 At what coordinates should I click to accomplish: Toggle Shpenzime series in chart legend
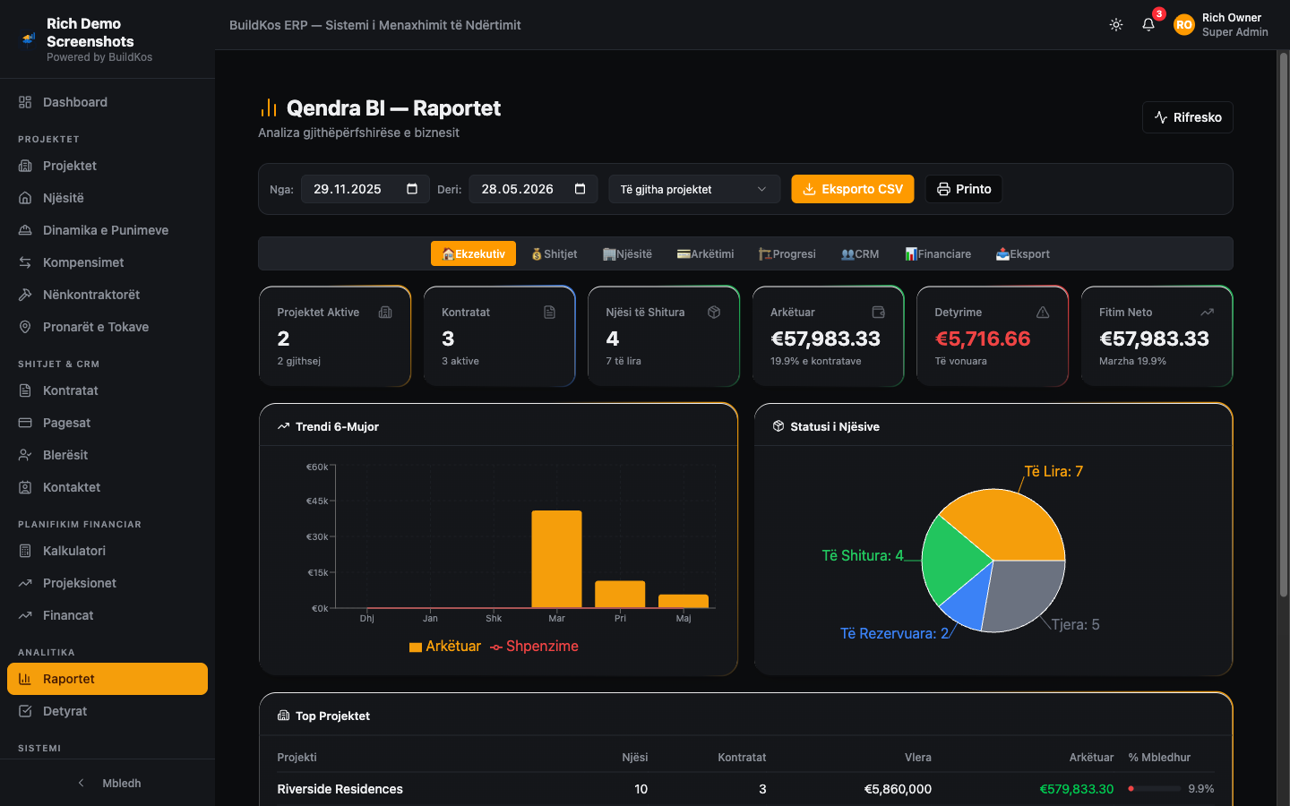(534, 647)
